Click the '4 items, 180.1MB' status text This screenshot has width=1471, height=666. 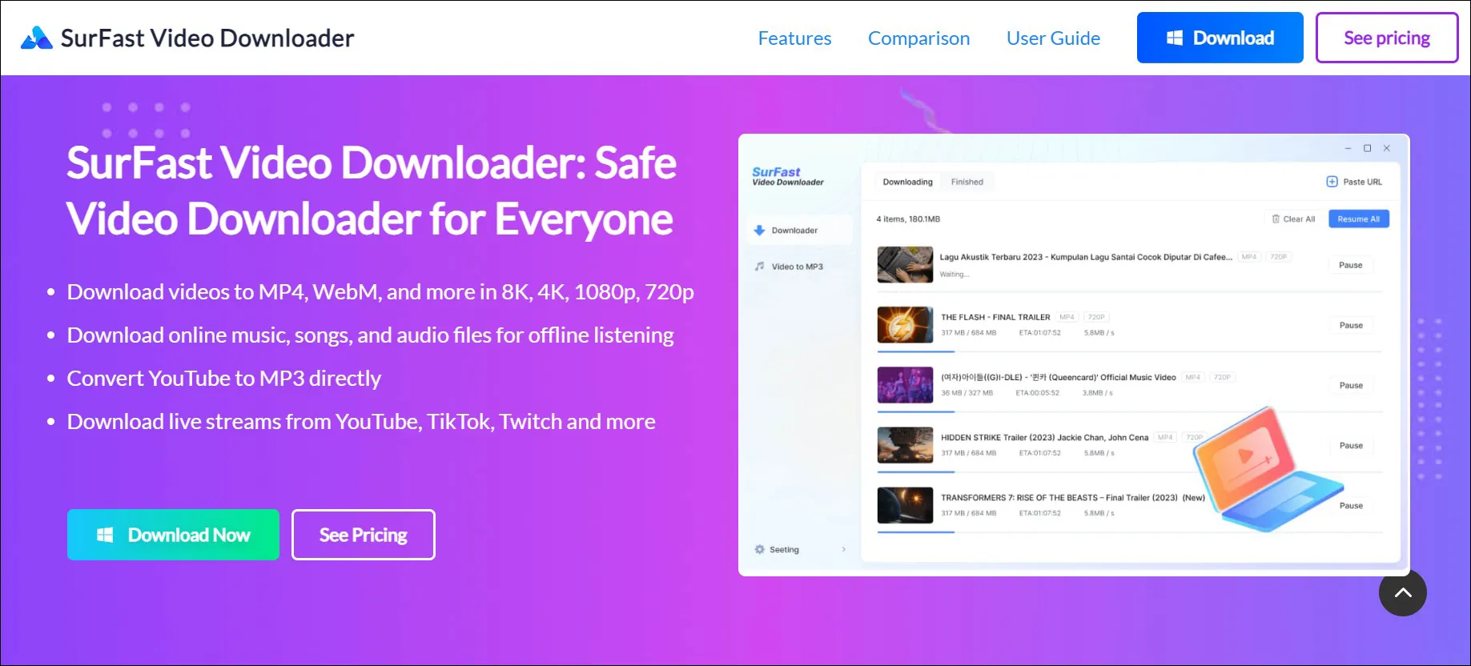(908, 219)
